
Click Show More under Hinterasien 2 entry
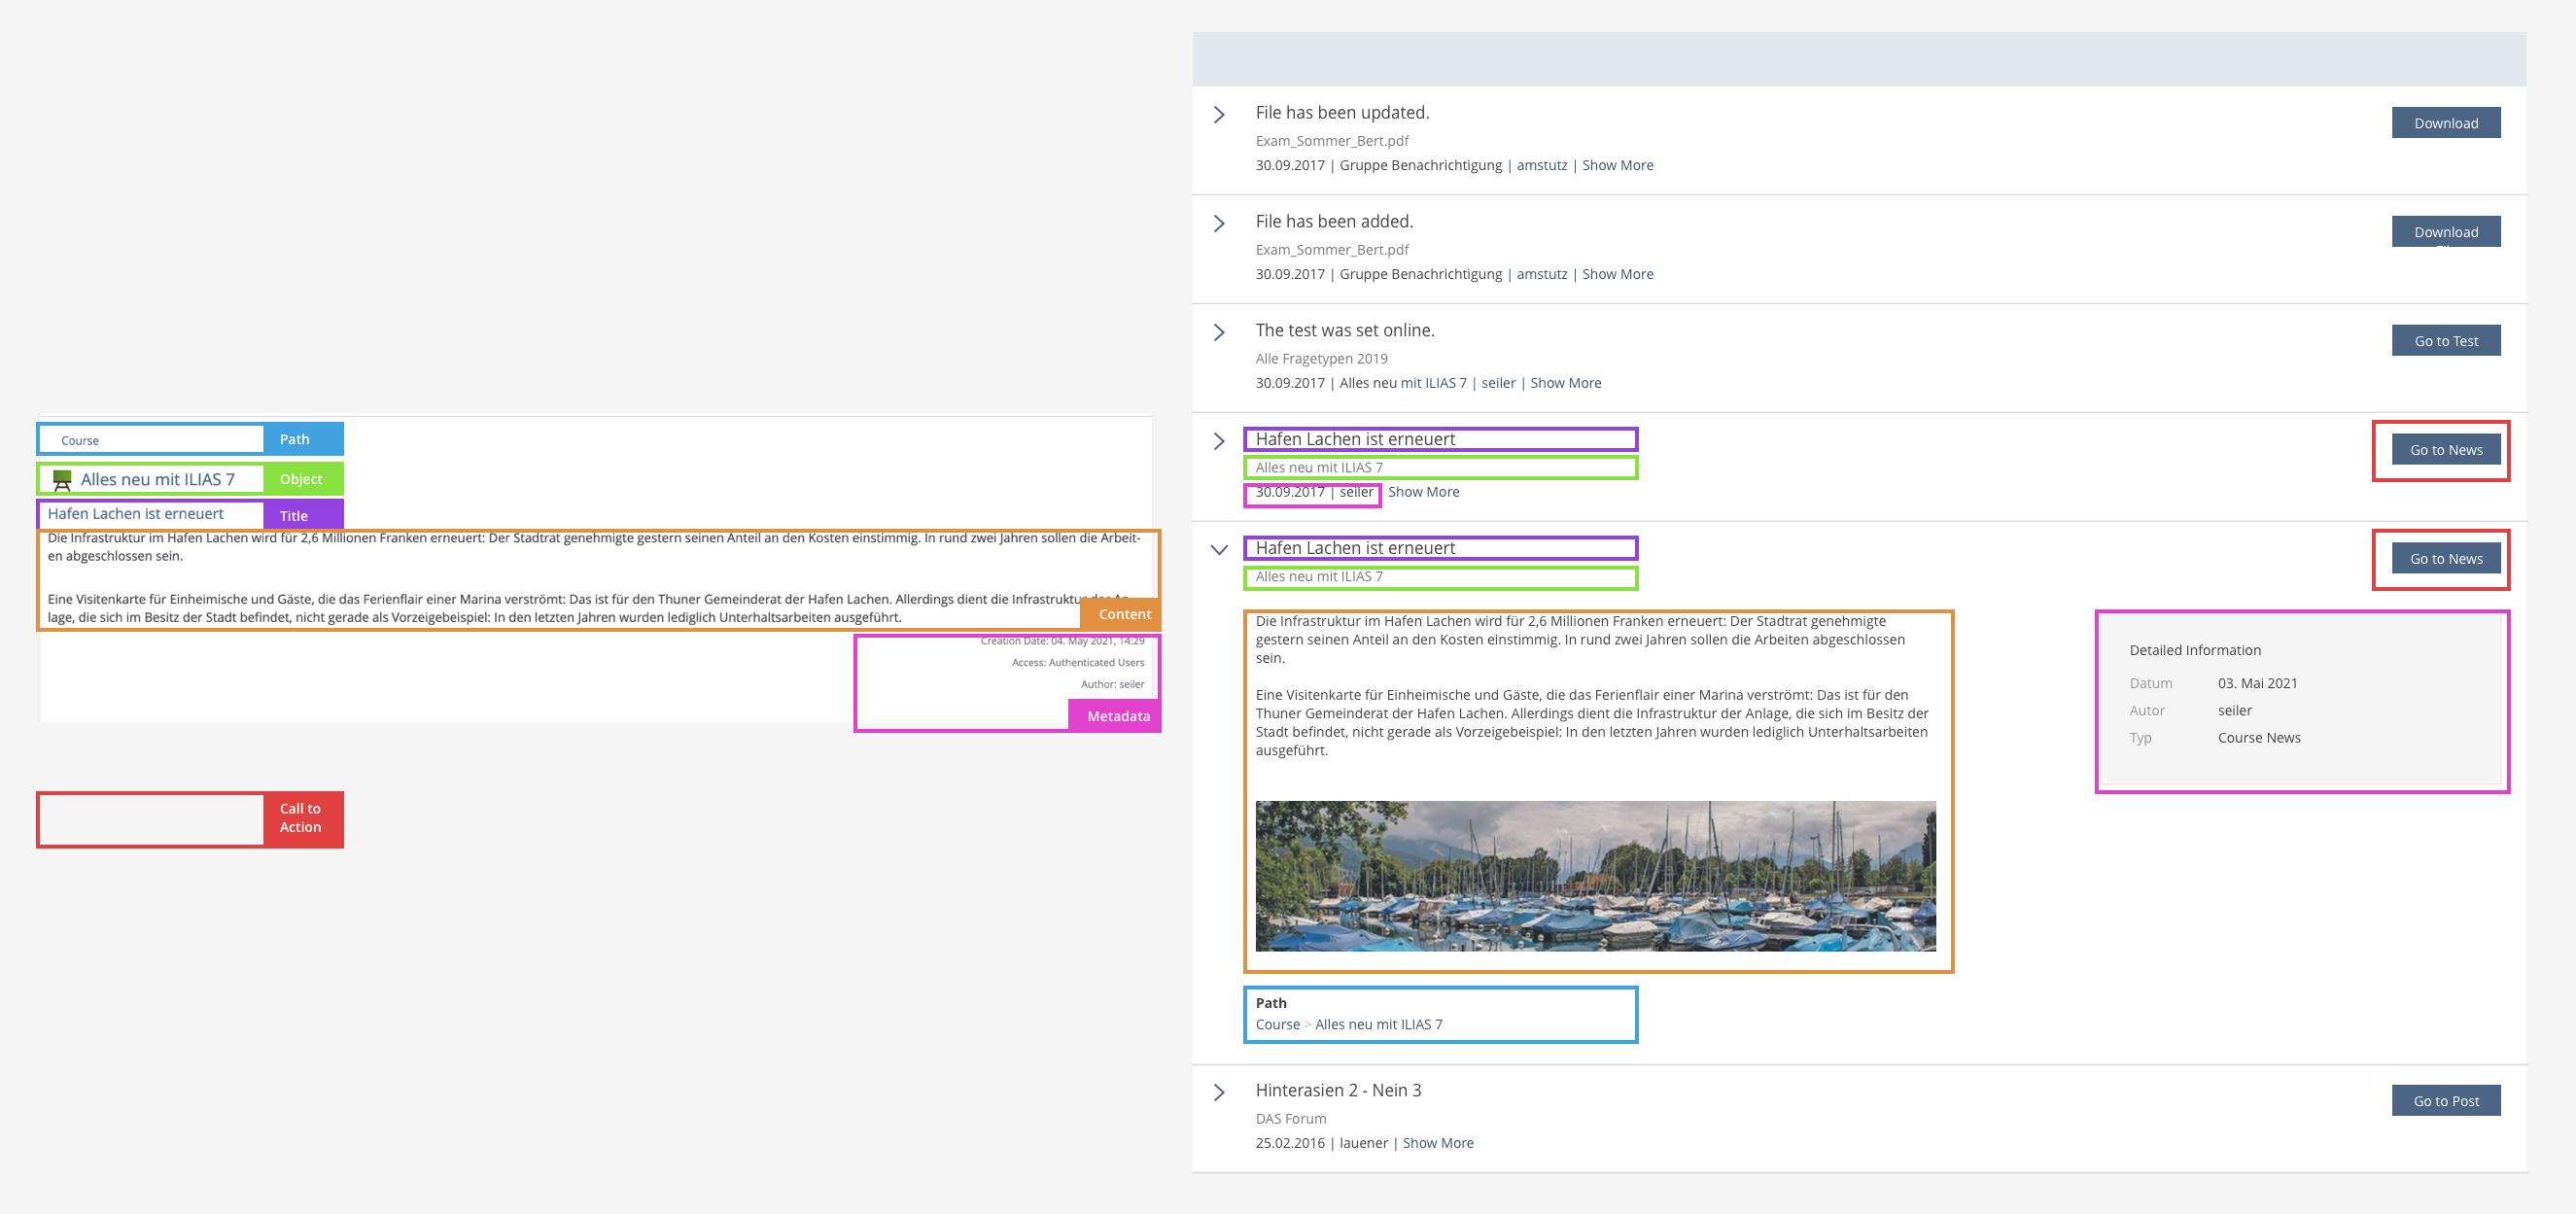coord(1437,1144)
